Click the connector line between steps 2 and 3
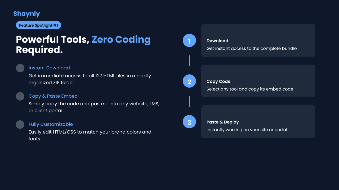This screenshot has width=339, height=190. pyautogui.click(x=190, y=101)
